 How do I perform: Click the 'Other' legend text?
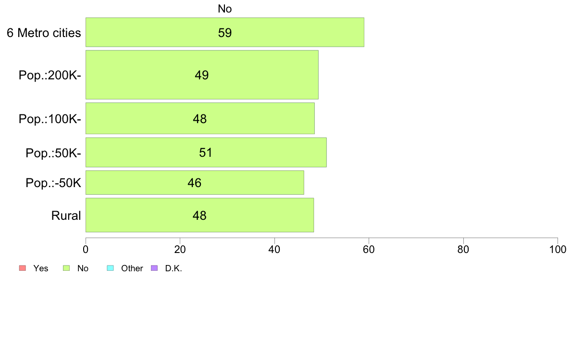point(132,268)
